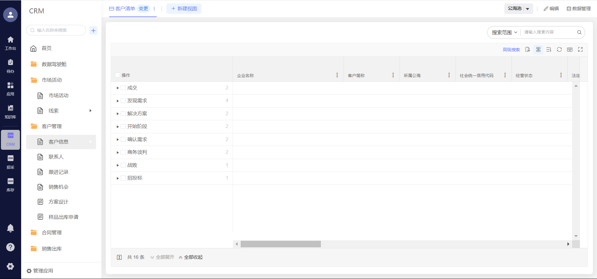Click the search magnifier icon
The width and height of the screenshot is (597, 279).
[579, 32]
